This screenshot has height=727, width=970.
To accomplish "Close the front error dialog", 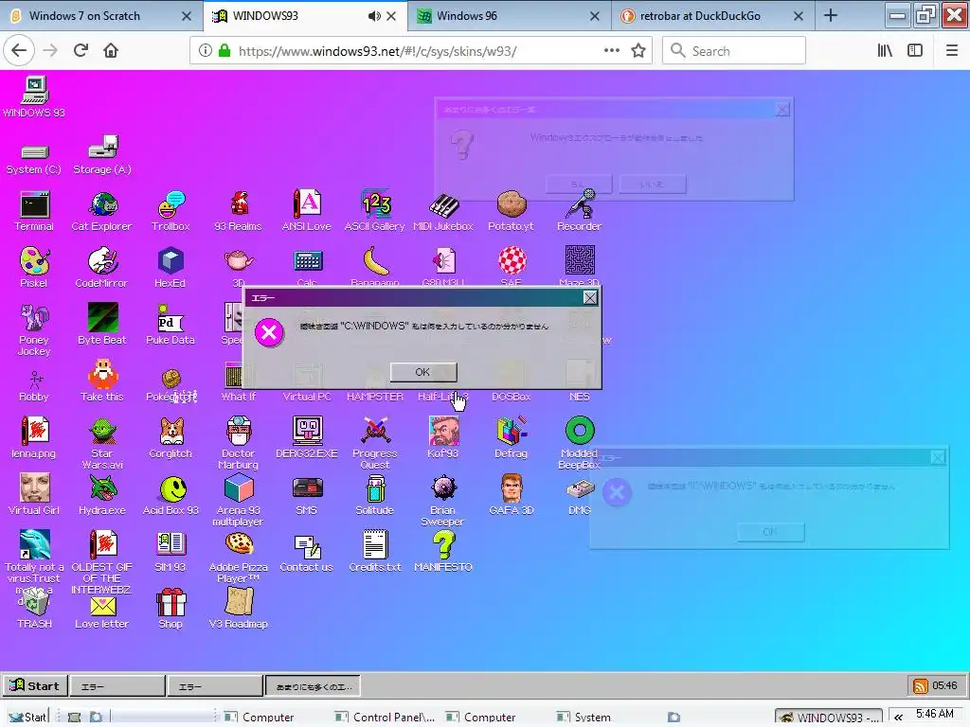I will [590, 298].
